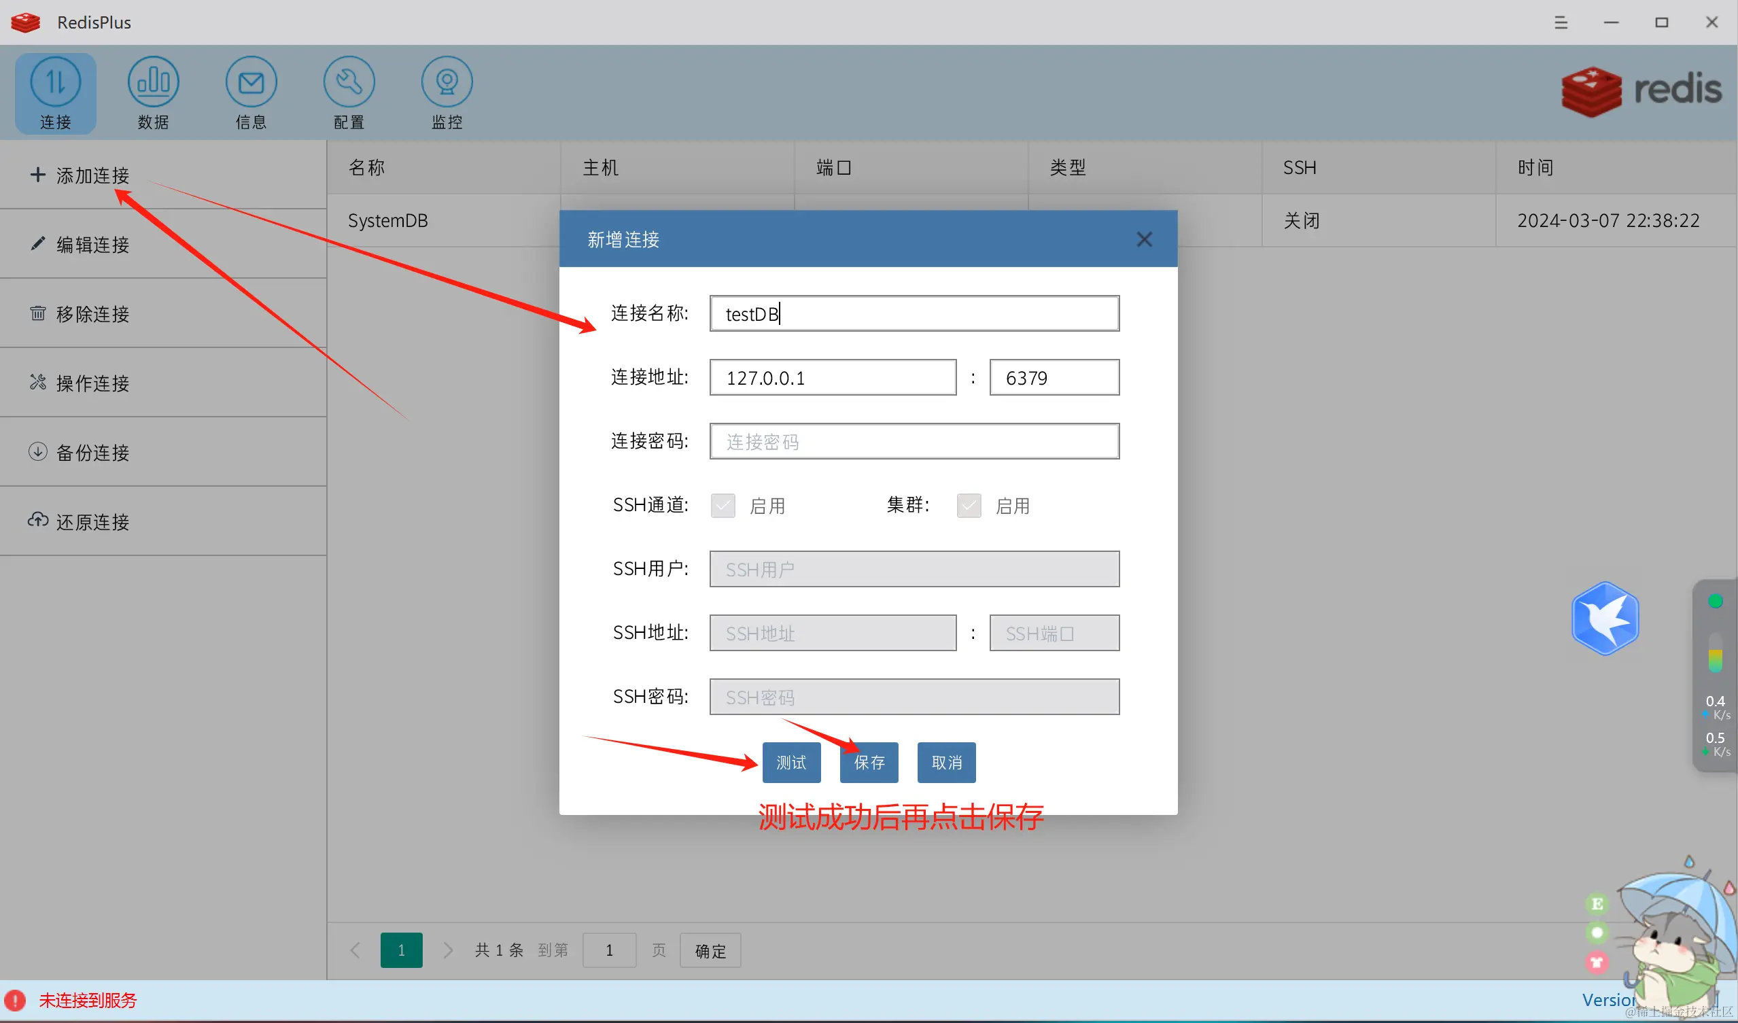Click 备份连接 (backup connection) download item
This screenshot has height=1023, width=1738.
coord(92,453)
